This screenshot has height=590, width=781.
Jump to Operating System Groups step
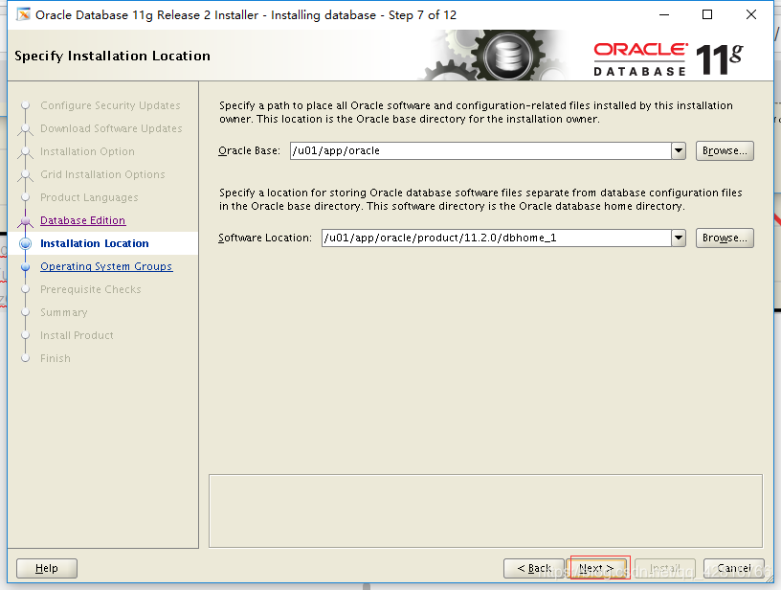[106, 266]
